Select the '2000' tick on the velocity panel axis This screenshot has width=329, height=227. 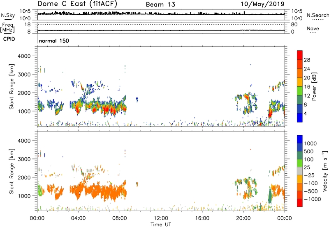point(24,177)
